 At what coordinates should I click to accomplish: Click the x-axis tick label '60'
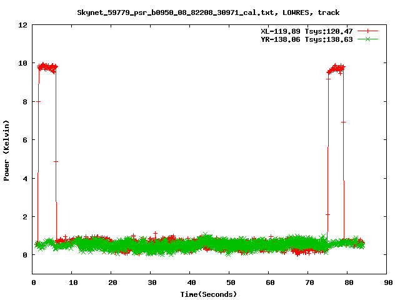[x=270, y=282]
